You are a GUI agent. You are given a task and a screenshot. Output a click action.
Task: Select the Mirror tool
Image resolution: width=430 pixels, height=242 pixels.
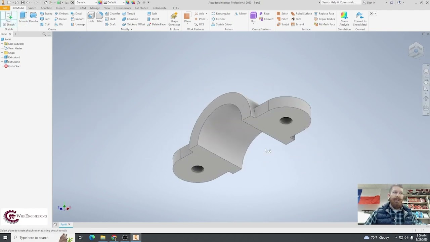pos(240,13)
